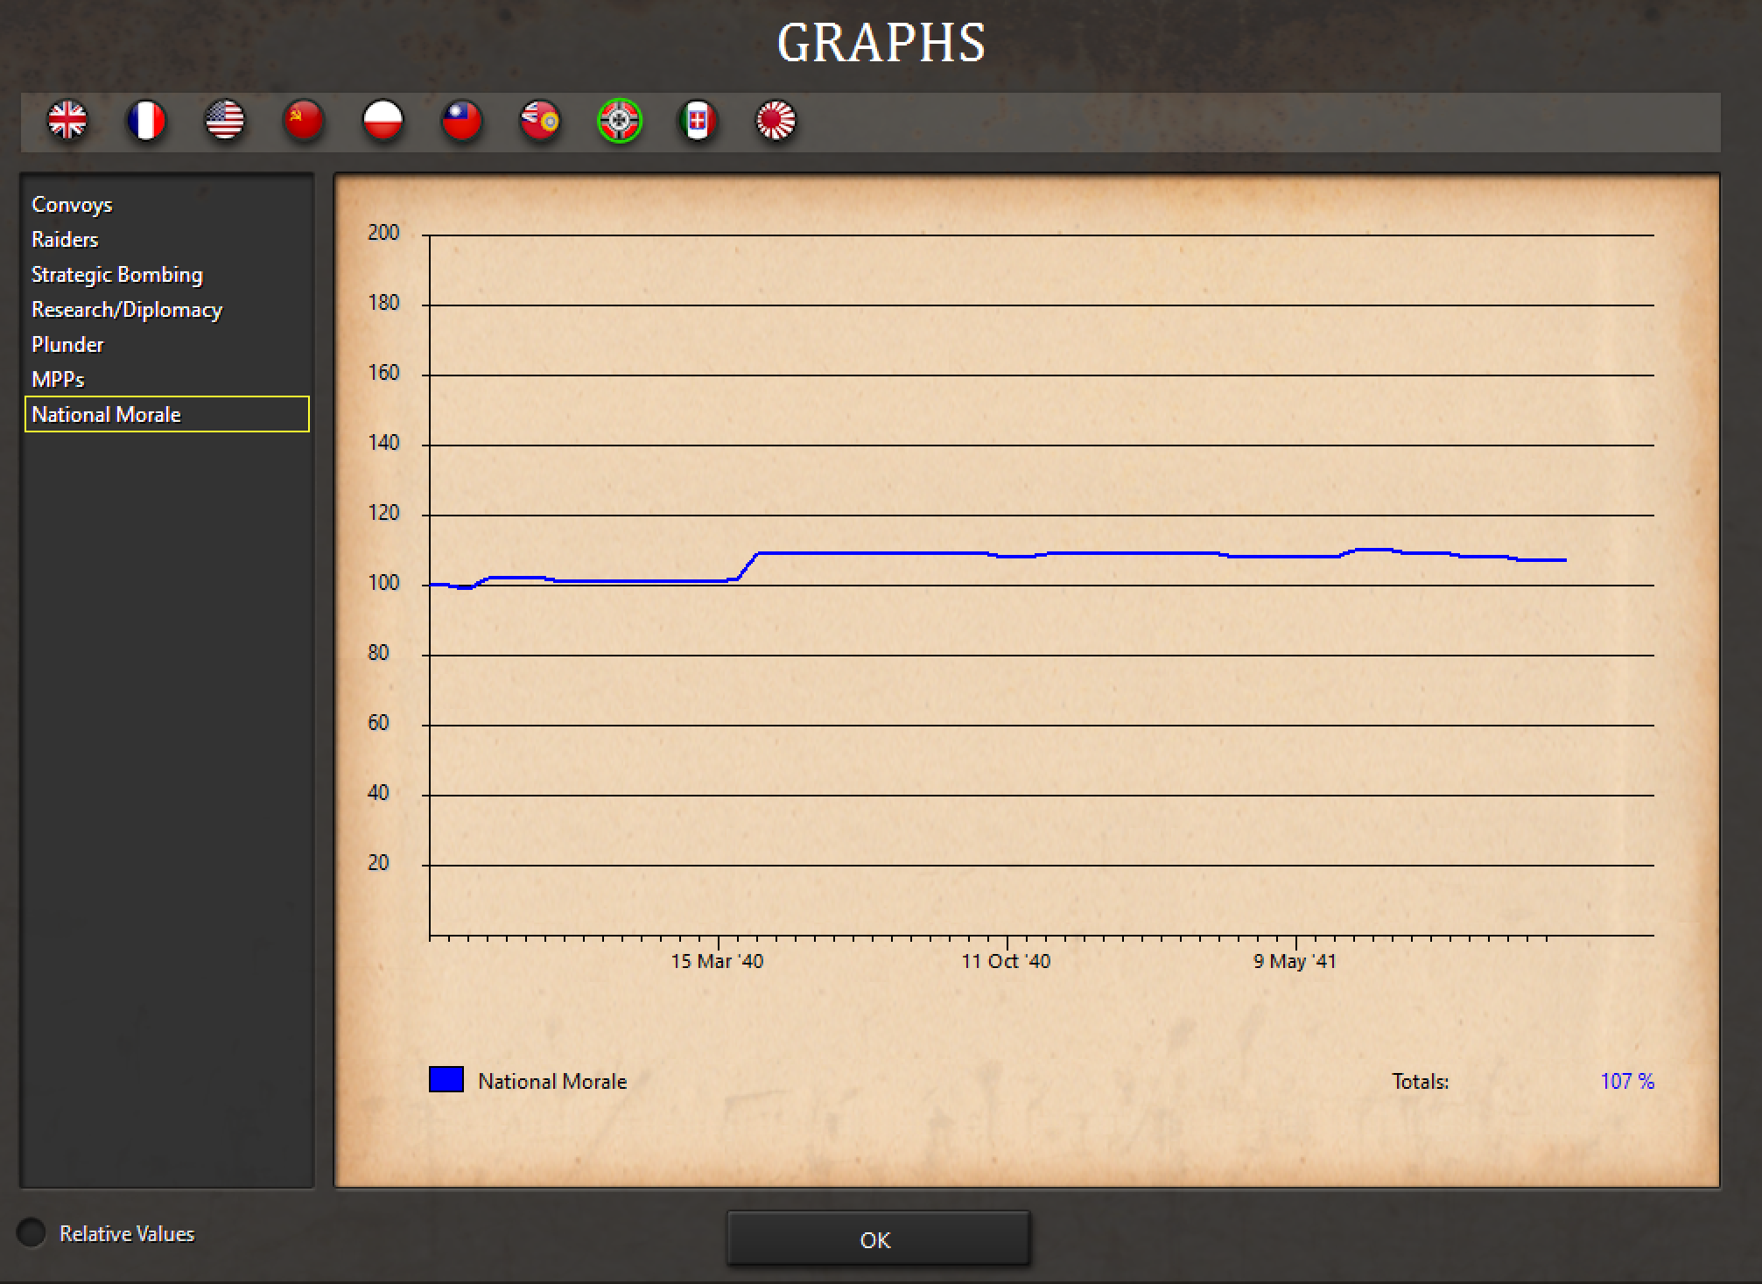Image resolution: width=1762 pixels, height=1284 pixels.
Task: Show the Raiders graph
Action: (x=65, y=240)
